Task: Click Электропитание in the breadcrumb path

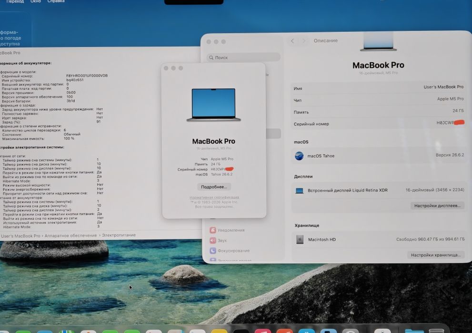Action: pyautogui.click(x=119, y=235)
